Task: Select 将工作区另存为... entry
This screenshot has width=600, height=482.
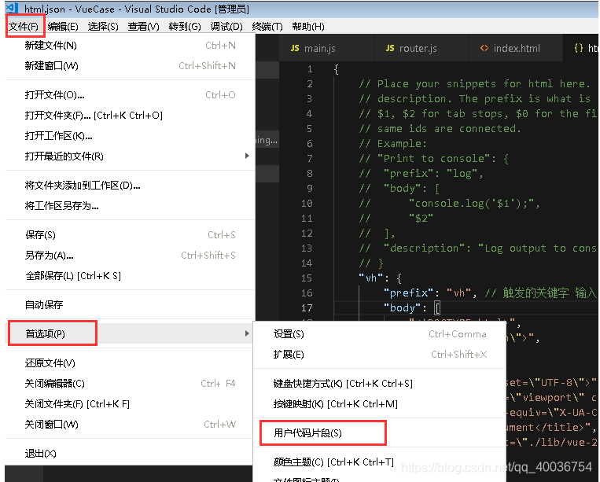Action: (130, 206)
